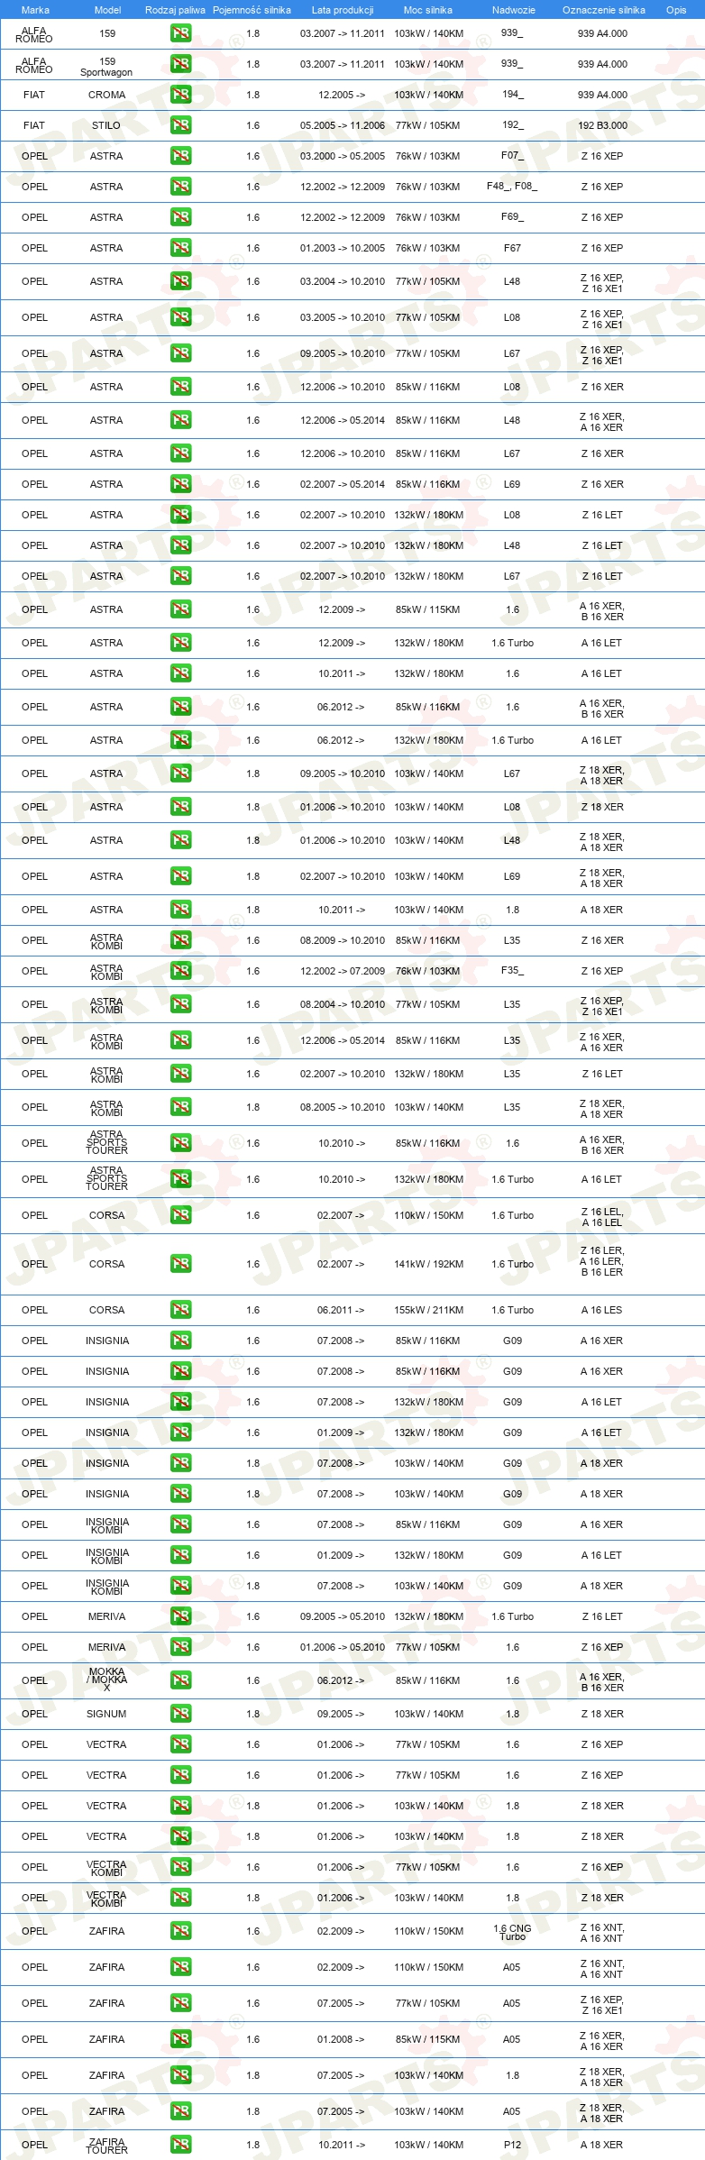The image size is (705, 2160).
Task: Click the fuel icon in Astra Kombi 1.8 row
Action: (180, 1107)
